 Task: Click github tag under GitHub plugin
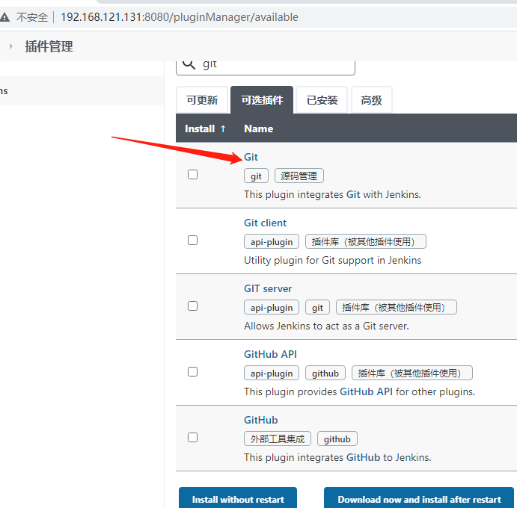337,439
